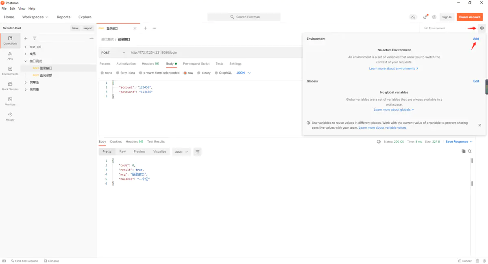Expand the 树莓派 collection
Viewport: 488px width, 264px height.
(26, 82)
